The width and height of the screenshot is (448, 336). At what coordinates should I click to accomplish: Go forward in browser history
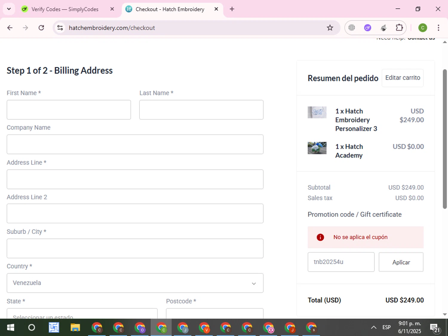[25, 28]
